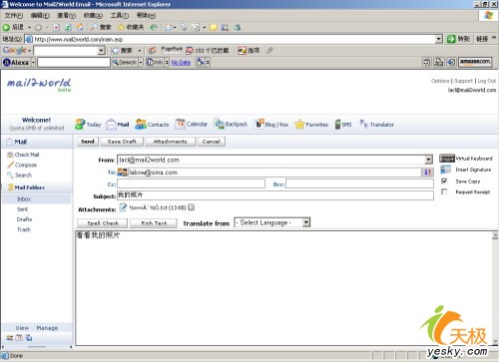Screen dimensions: 499x362
Task: Click the Spell Check button
Action: click(x=103, y=223)
